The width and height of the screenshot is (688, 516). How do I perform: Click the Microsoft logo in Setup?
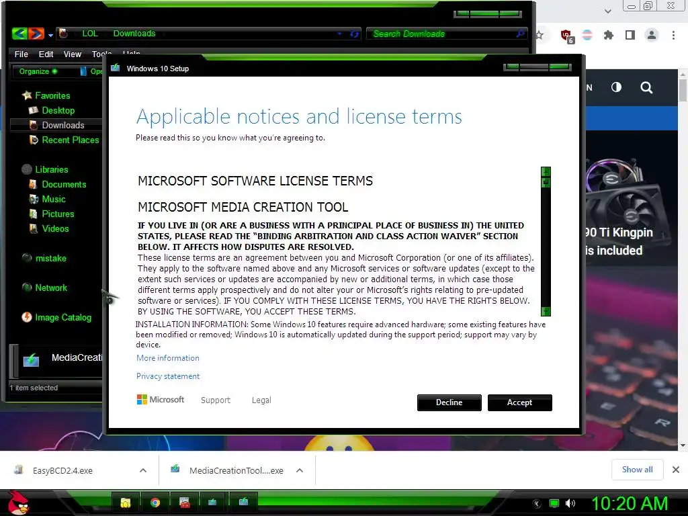161,399
